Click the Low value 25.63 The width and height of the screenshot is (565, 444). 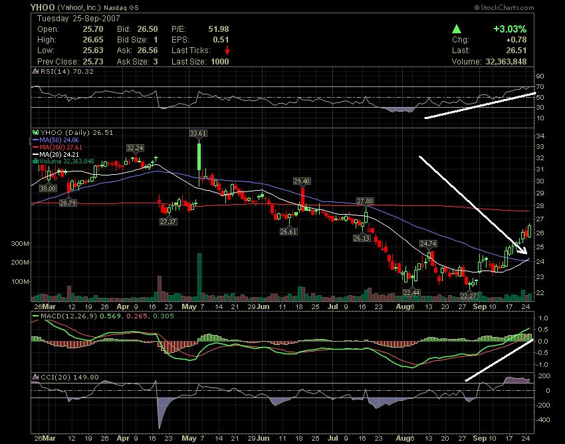tap(93, 51)
